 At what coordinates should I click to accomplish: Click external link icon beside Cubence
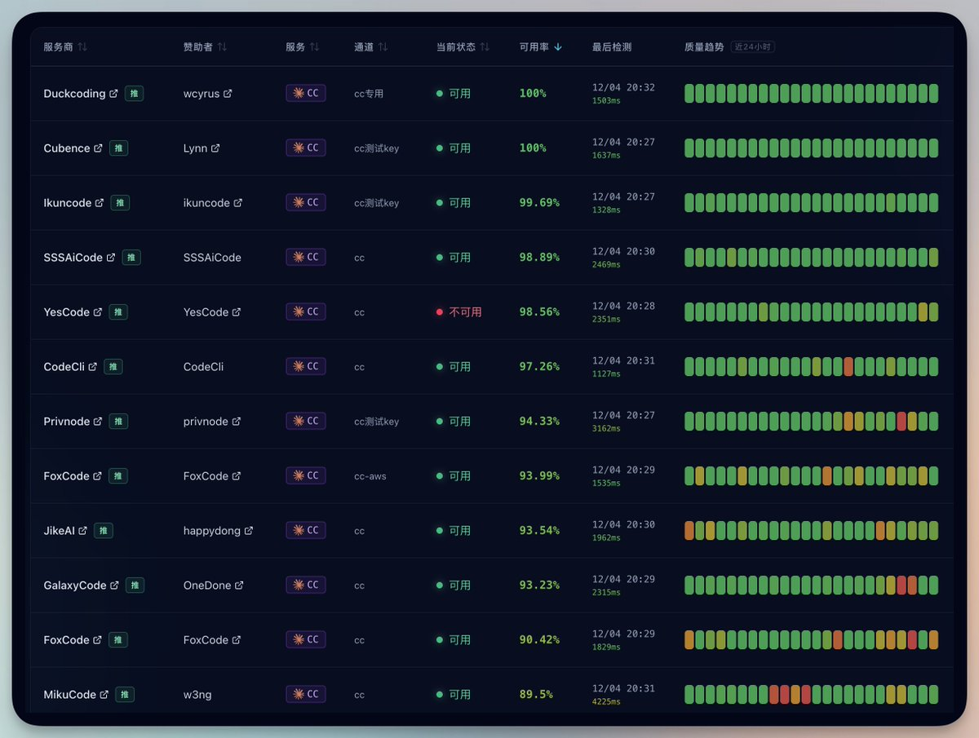(x=99, y=148)
